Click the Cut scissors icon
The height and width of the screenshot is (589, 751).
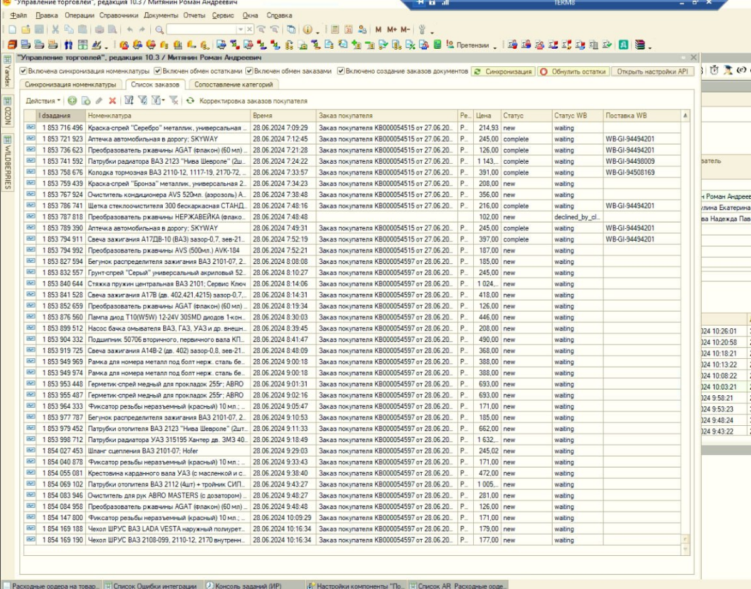[x=56, y=29]
